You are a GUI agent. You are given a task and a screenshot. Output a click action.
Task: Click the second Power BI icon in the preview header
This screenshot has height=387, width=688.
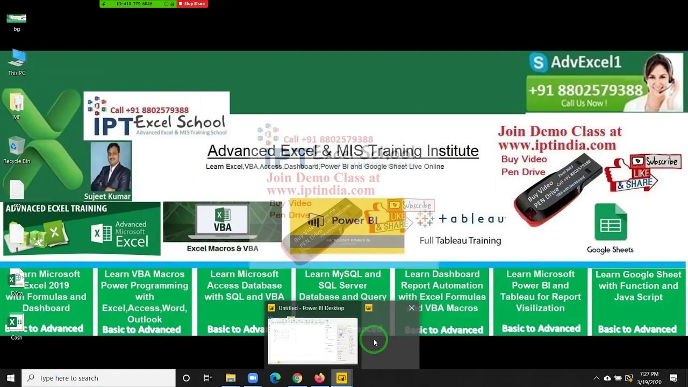pos(369,308)
